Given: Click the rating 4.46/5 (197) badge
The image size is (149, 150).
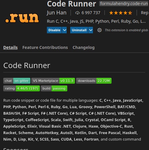Looking at the screenshot, I should click(x=22, y=88).
